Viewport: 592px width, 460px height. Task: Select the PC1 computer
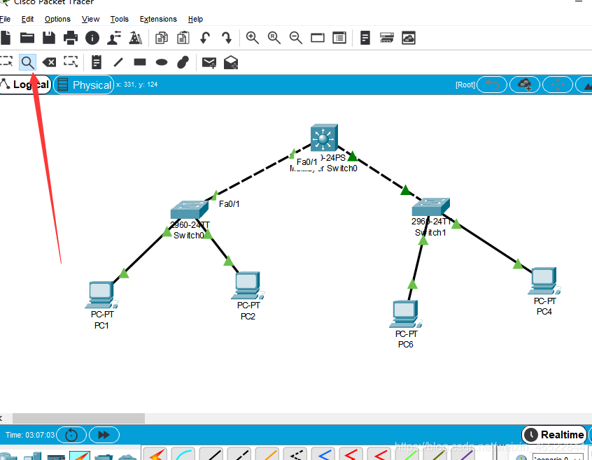pos(101,295)
